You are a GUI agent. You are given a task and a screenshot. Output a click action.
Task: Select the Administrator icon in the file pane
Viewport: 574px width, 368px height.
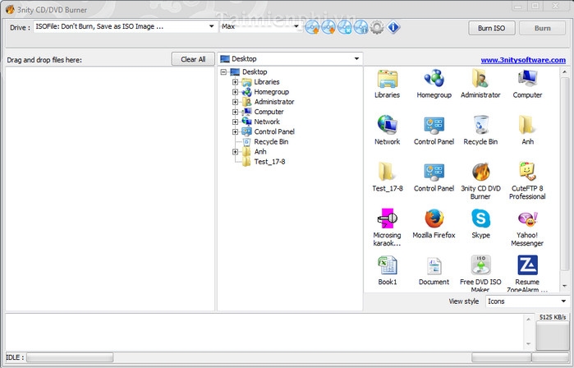click(480, 78)
